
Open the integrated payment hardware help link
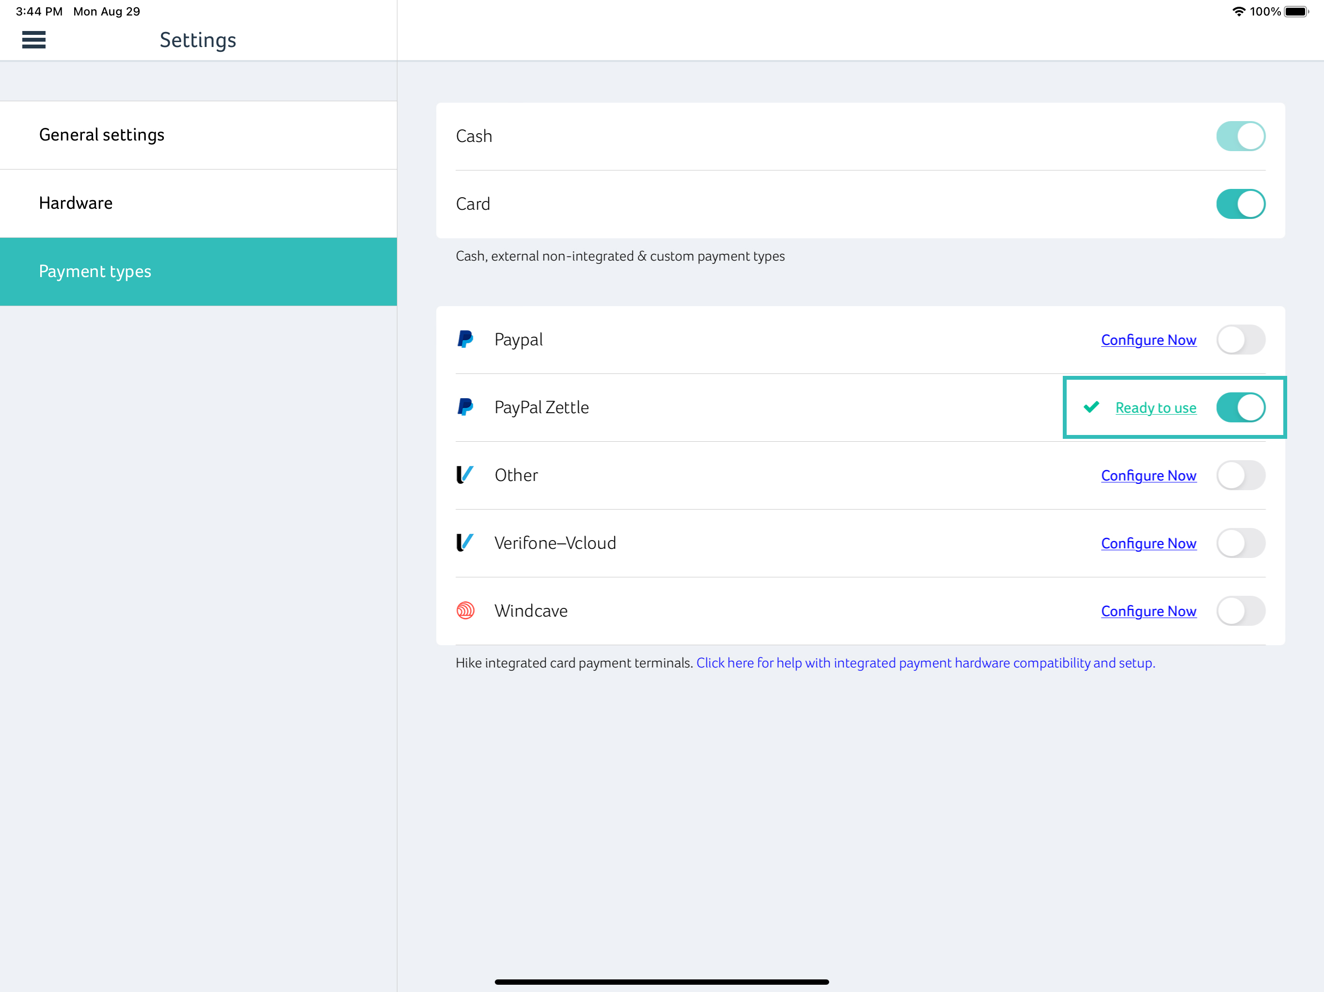925,663
